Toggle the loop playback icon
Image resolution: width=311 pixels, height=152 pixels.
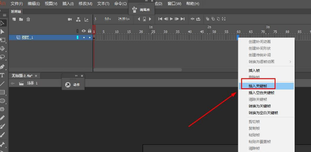(x=198, y=19)
